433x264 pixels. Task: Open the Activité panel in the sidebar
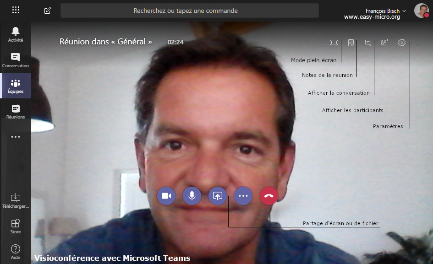point(15,34)
